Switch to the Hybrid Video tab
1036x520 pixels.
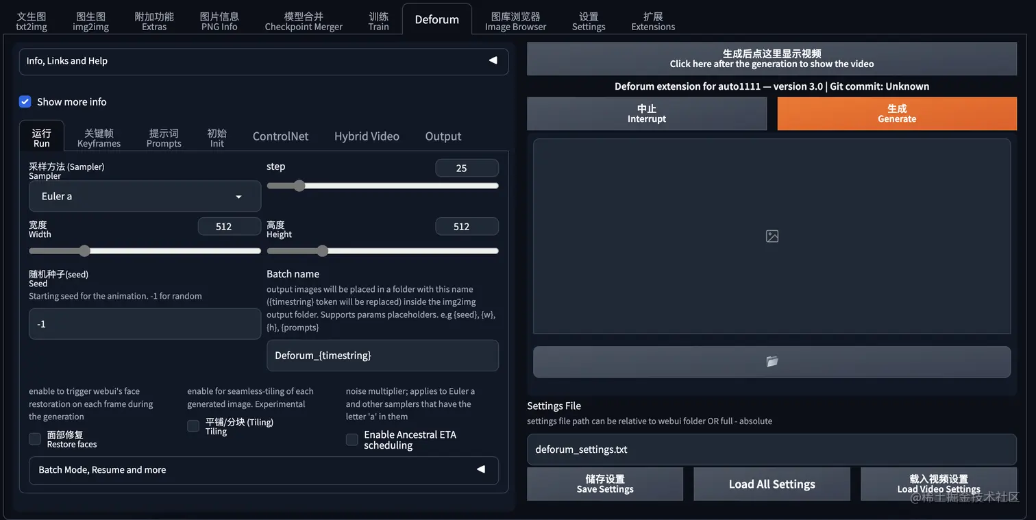(367, 136)
